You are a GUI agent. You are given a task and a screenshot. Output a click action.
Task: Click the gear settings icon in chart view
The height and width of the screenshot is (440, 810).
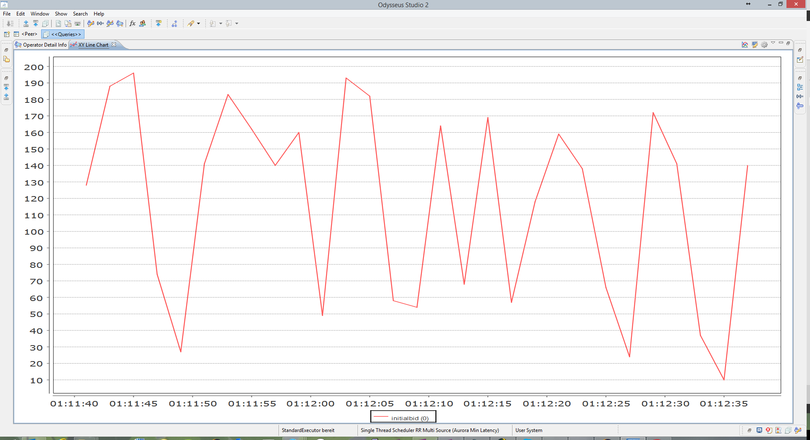pyautogui.click(x=764, y=45)
